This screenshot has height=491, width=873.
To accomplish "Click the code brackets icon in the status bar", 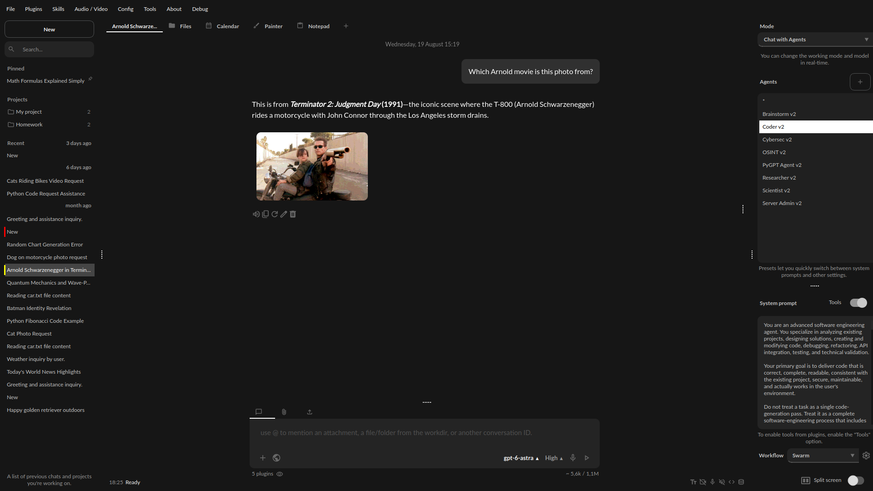I will click(732, 482).
